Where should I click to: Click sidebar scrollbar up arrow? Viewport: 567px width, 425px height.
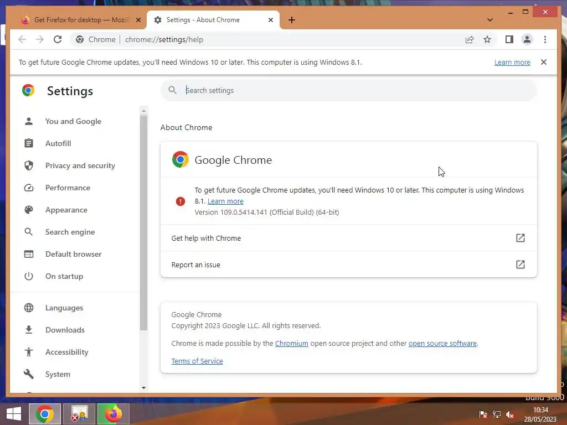click(x=143, y=111)
